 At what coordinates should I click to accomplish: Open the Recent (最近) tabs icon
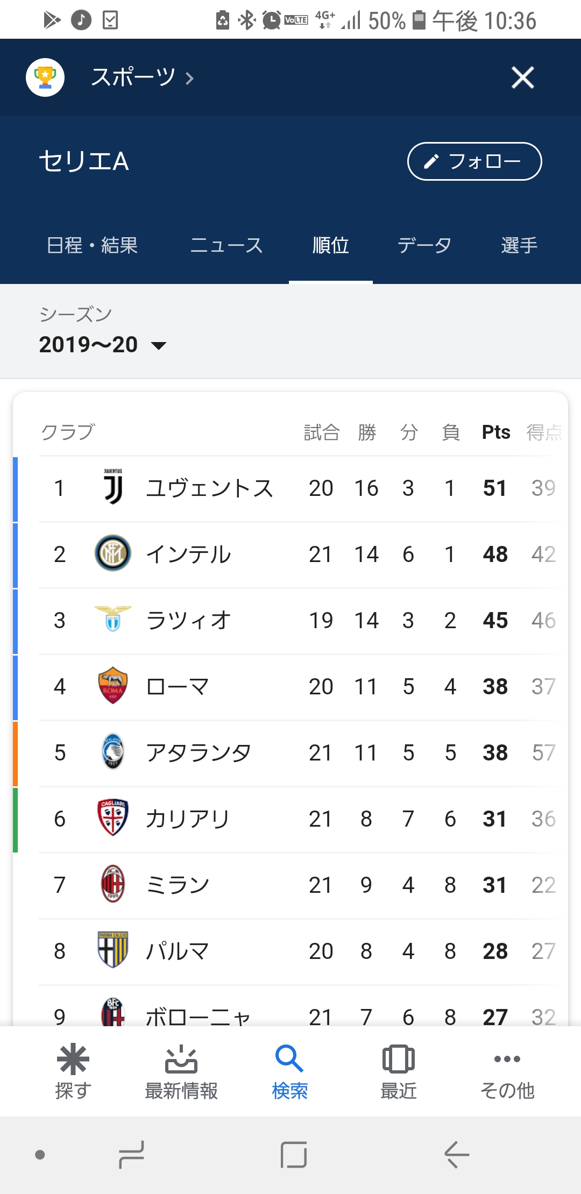[398, 1060]
